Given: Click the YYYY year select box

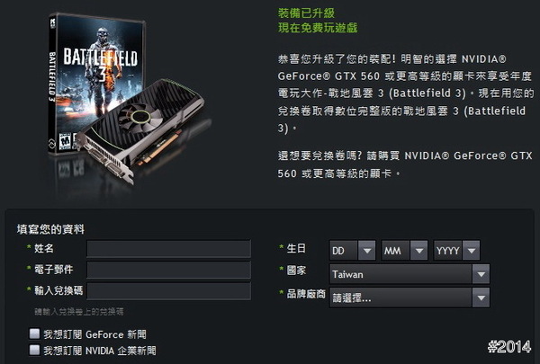Looking at the screenshot, I should coord(456,250).
